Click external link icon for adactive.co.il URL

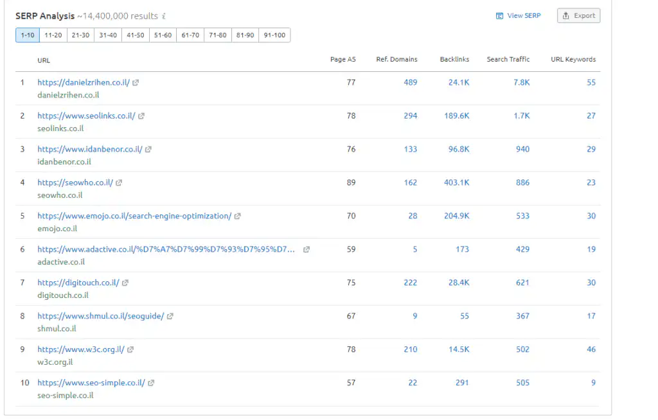pyautogui.click(x=307, y=250)
